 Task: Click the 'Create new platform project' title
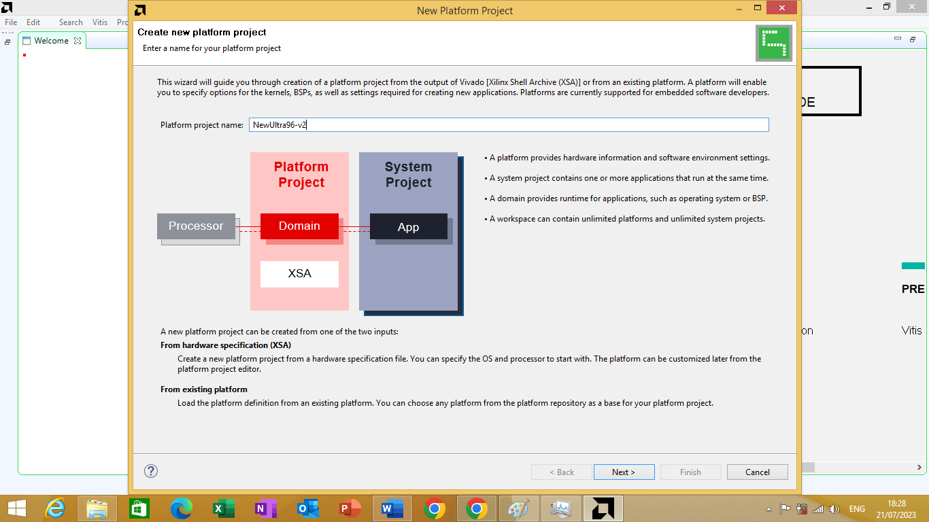tap(202, 32)
